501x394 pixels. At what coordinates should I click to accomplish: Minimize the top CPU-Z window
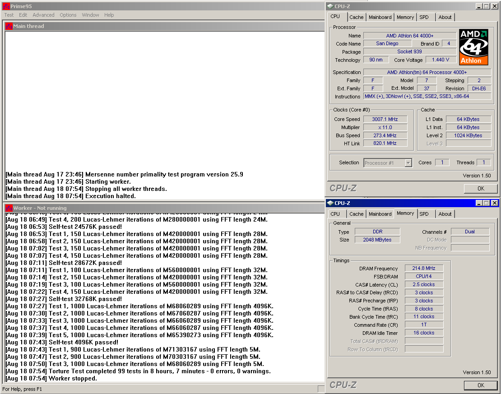[x=479, y=6]
